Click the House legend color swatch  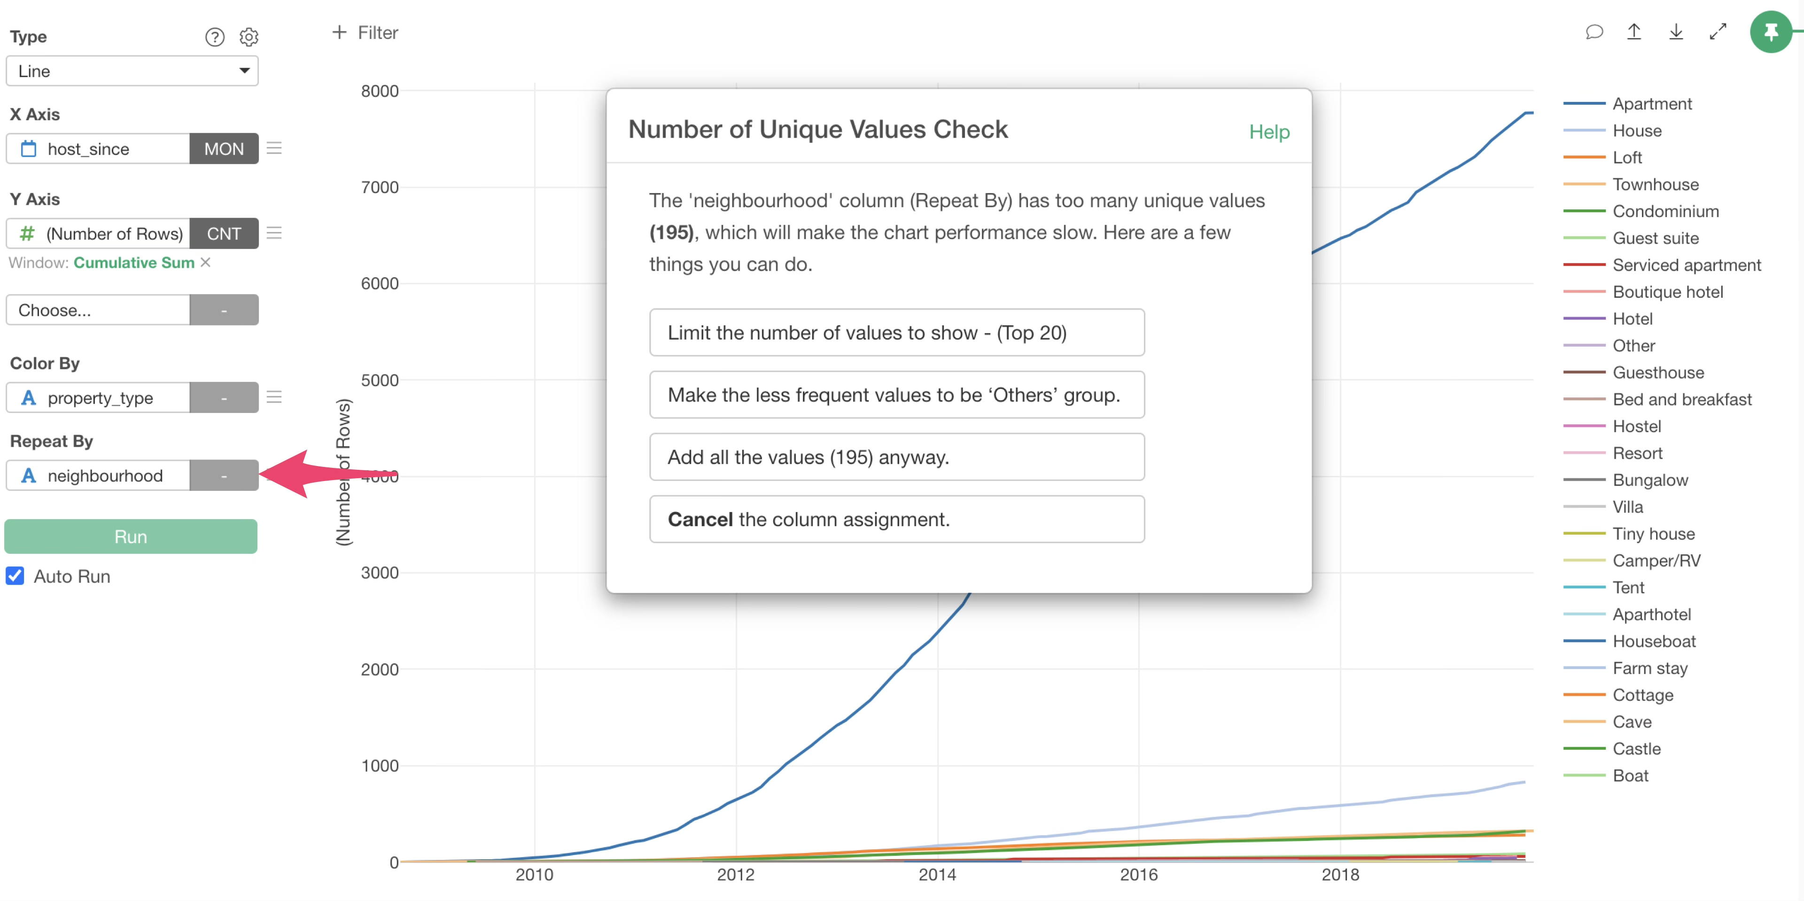click(x=1584, y=131)
